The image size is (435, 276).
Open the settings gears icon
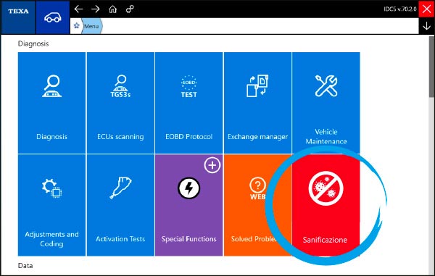tap(130, 9)
